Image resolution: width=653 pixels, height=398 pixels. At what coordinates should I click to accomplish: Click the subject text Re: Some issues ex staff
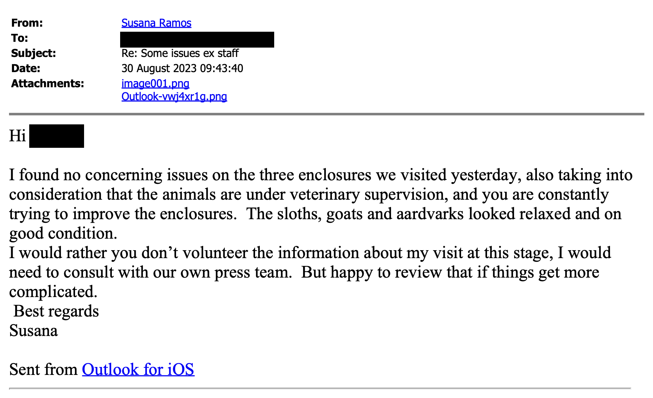pos(180,53)
